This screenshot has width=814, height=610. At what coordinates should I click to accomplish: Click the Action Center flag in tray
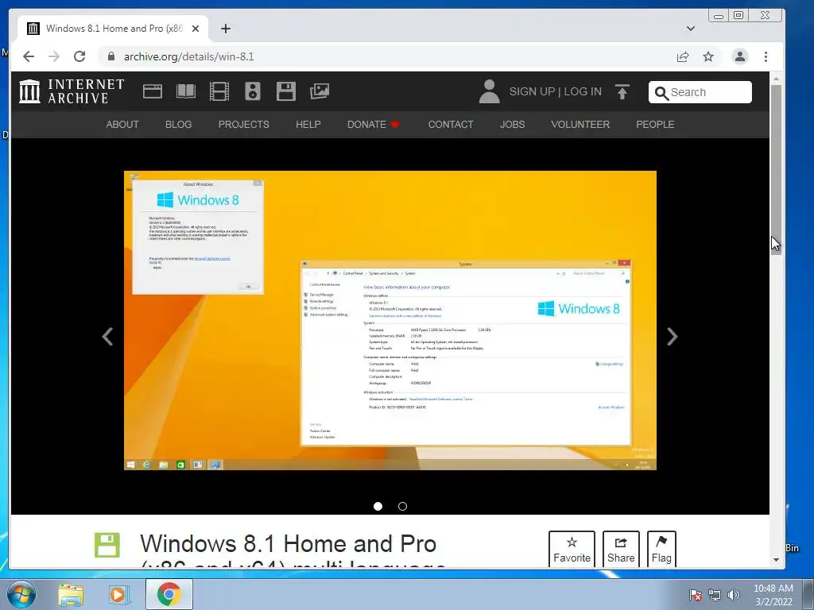(x=695, y=595)
